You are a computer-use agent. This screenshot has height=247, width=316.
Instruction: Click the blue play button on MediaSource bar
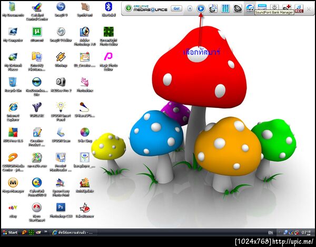pyautogui.click(x=201, y=8)
